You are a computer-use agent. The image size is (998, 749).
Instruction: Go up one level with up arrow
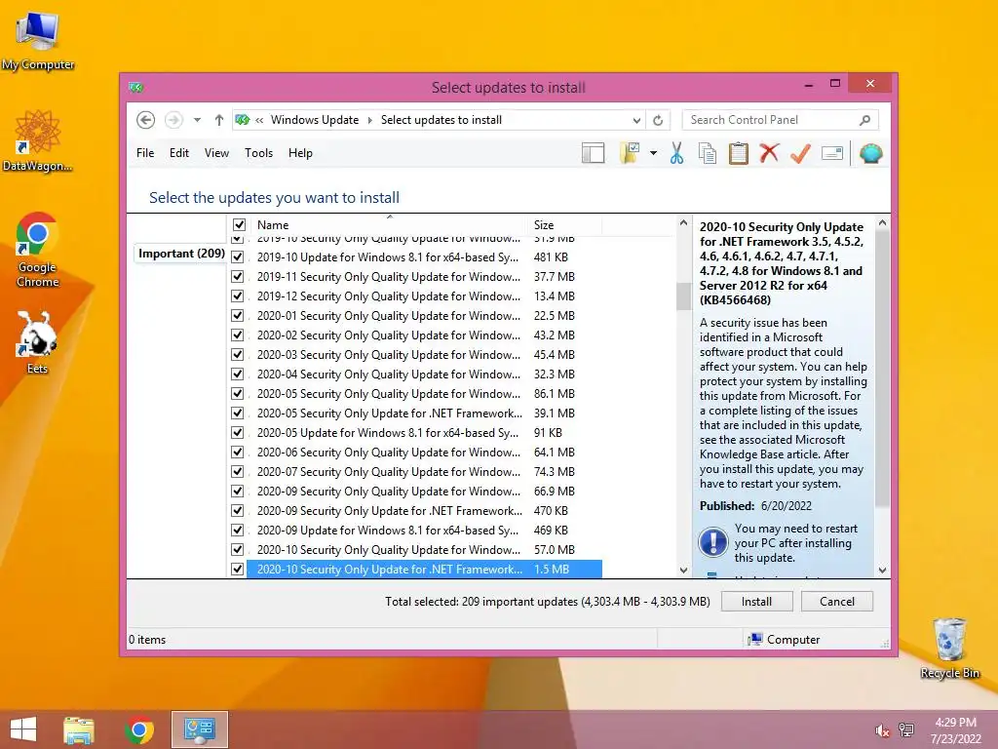(219, 120)
